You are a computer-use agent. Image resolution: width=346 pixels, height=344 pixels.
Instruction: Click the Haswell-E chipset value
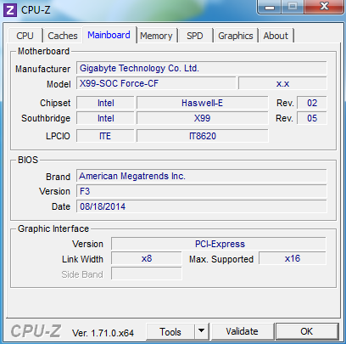tap(202, 103)
